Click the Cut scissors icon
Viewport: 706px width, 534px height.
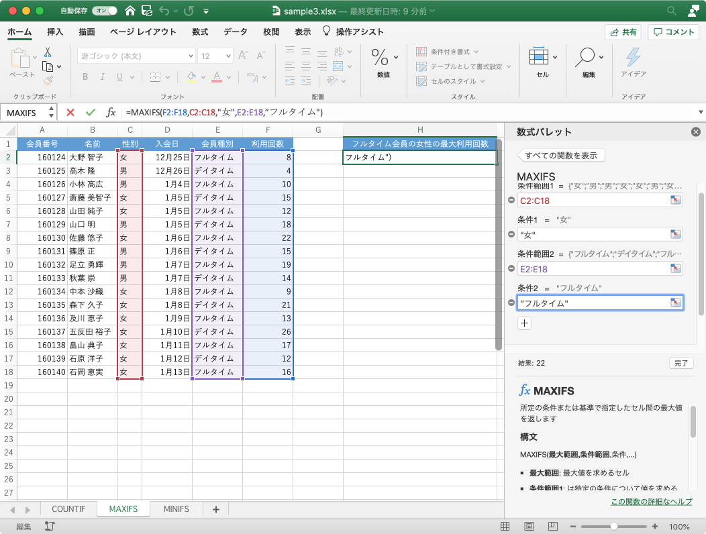48,52
